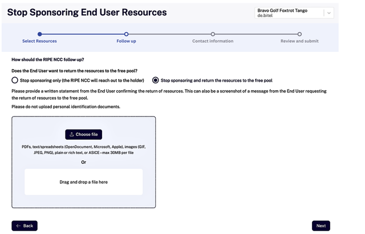Click the Next button

321,225
